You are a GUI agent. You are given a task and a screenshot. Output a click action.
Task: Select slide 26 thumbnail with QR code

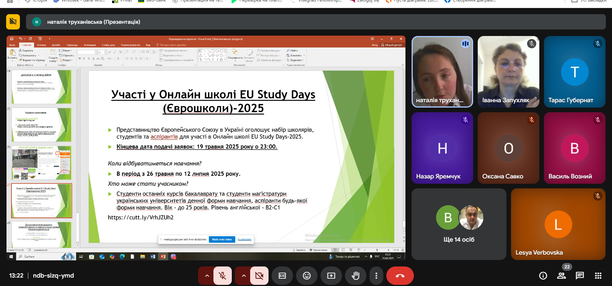coord(41,163)
